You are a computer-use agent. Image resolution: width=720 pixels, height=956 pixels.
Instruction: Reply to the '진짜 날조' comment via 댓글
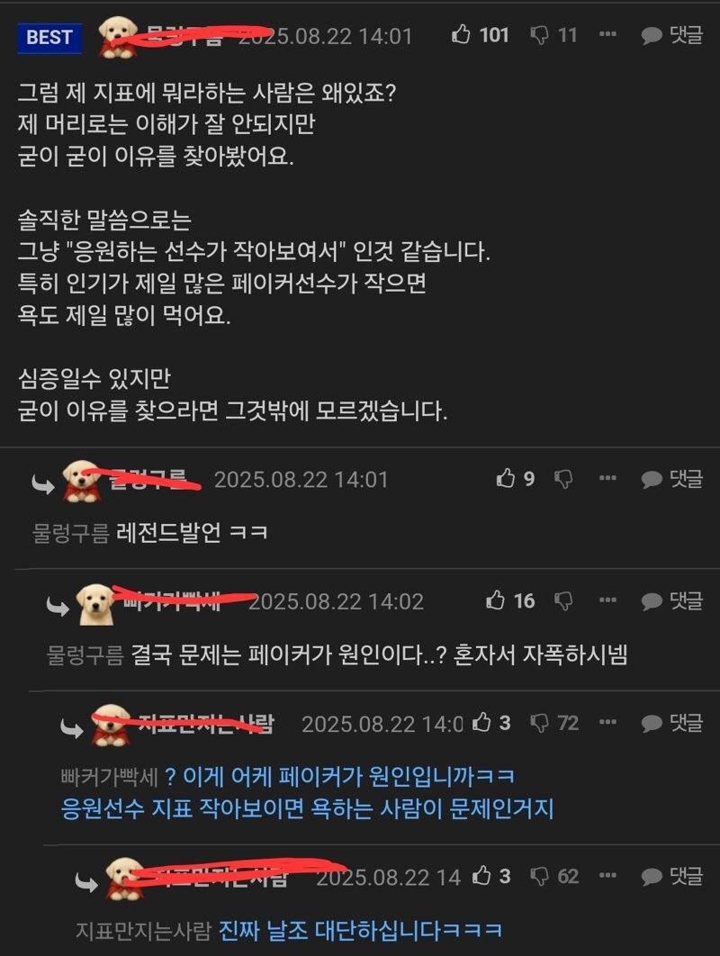(671, 876)
